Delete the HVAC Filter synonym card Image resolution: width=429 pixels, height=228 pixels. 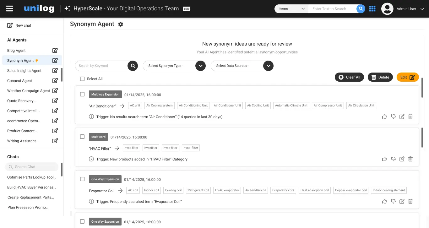click(x=410, y=159)
